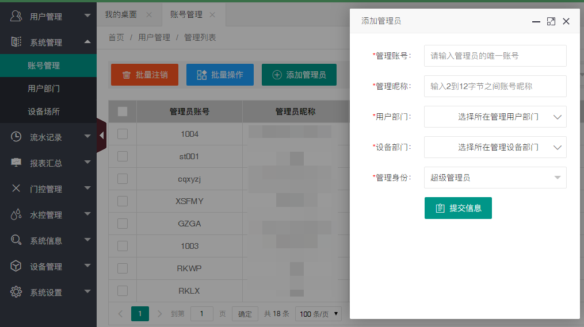The image size is (584, 327).
Task: Close the 账号管理 tab with its x
Action: coord(212,14)
